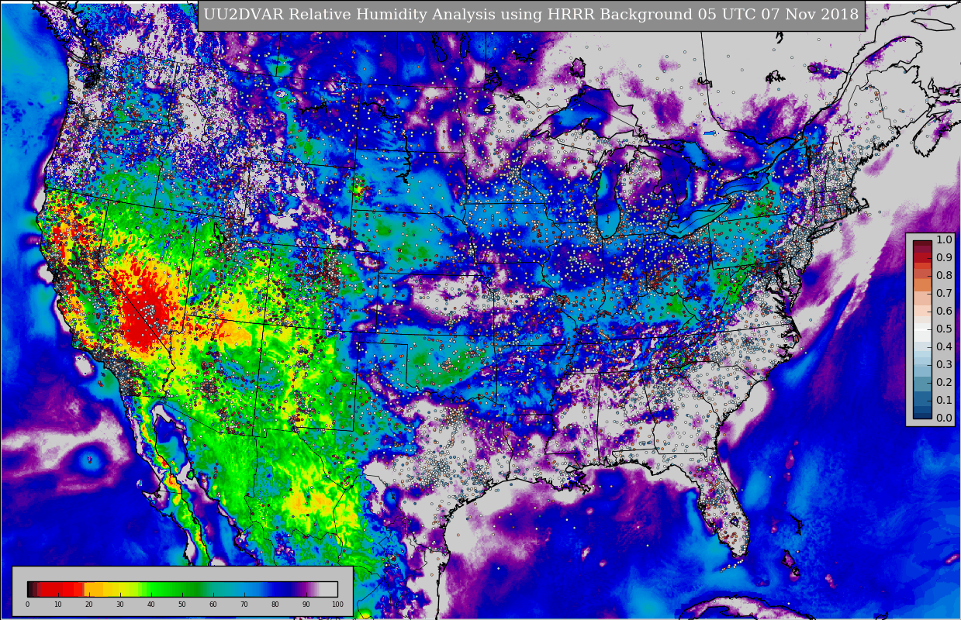Click the '0.2' label on the side legend
Screen dimensions: 961x620
coord(944,382)
